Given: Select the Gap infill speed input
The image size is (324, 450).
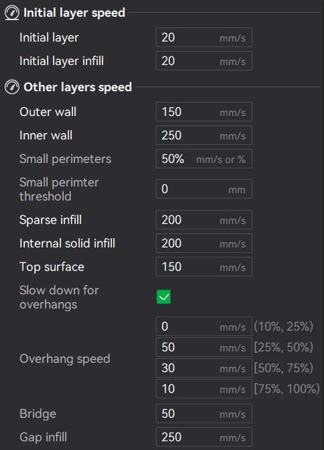Looking at the screenshot, I should point(204,437).
